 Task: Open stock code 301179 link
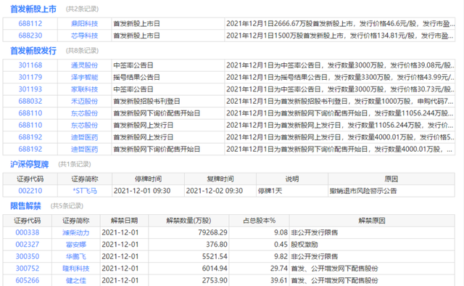point(30,78)
